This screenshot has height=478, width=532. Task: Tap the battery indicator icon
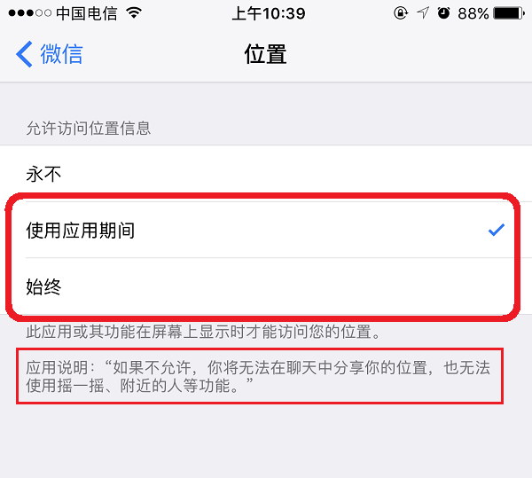click(x=509, y=13)
